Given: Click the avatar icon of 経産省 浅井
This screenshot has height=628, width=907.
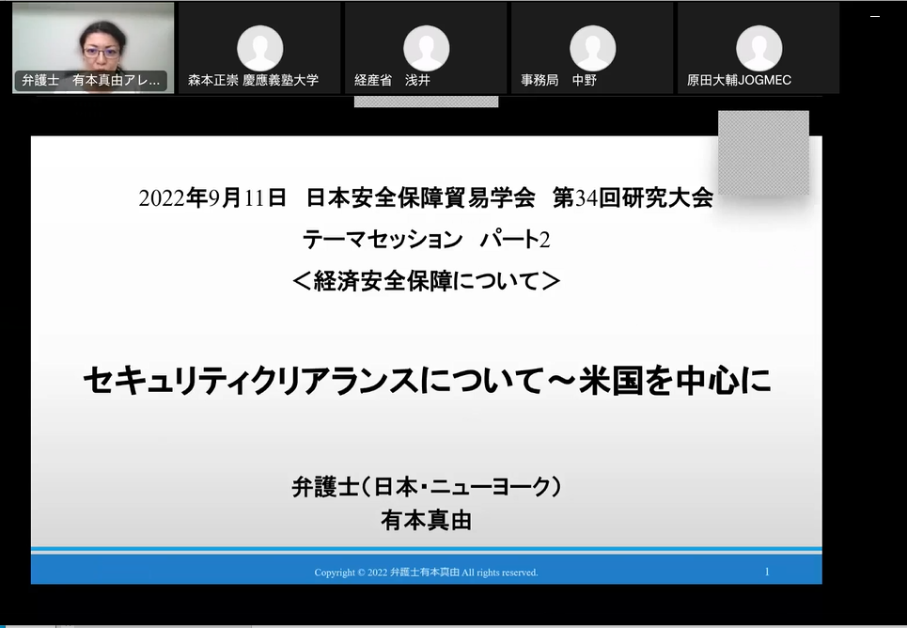Looking at the screenshot, I should point(426,47).
